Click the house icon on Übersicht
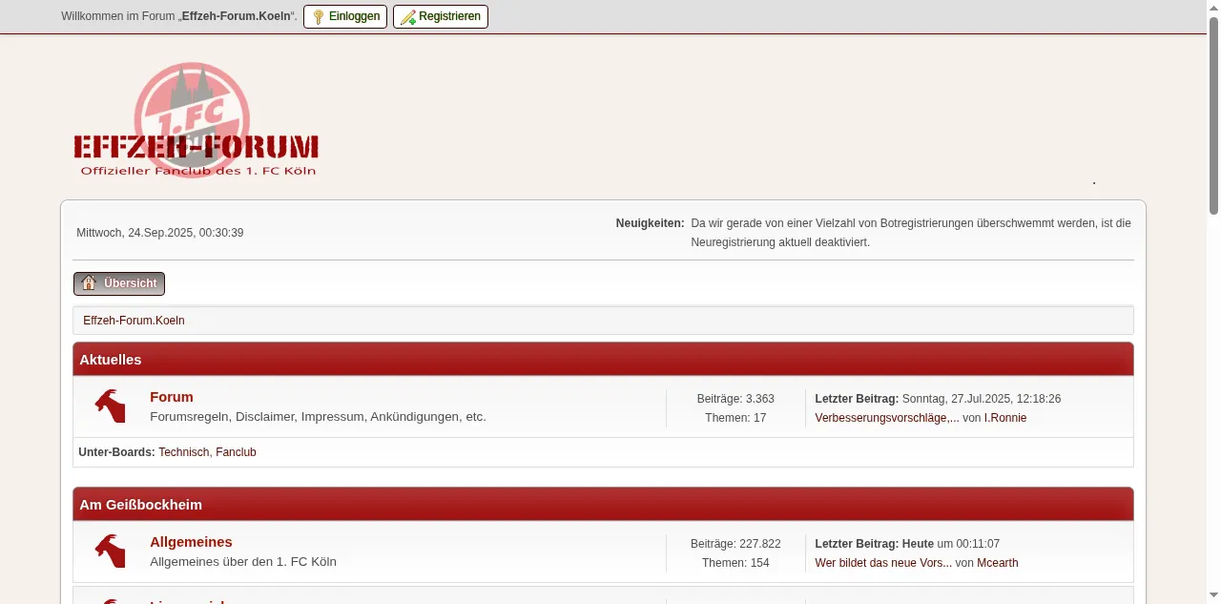The height and width of the screenshot is (604, 1221). pyautogui.click(x=89, y=283)
